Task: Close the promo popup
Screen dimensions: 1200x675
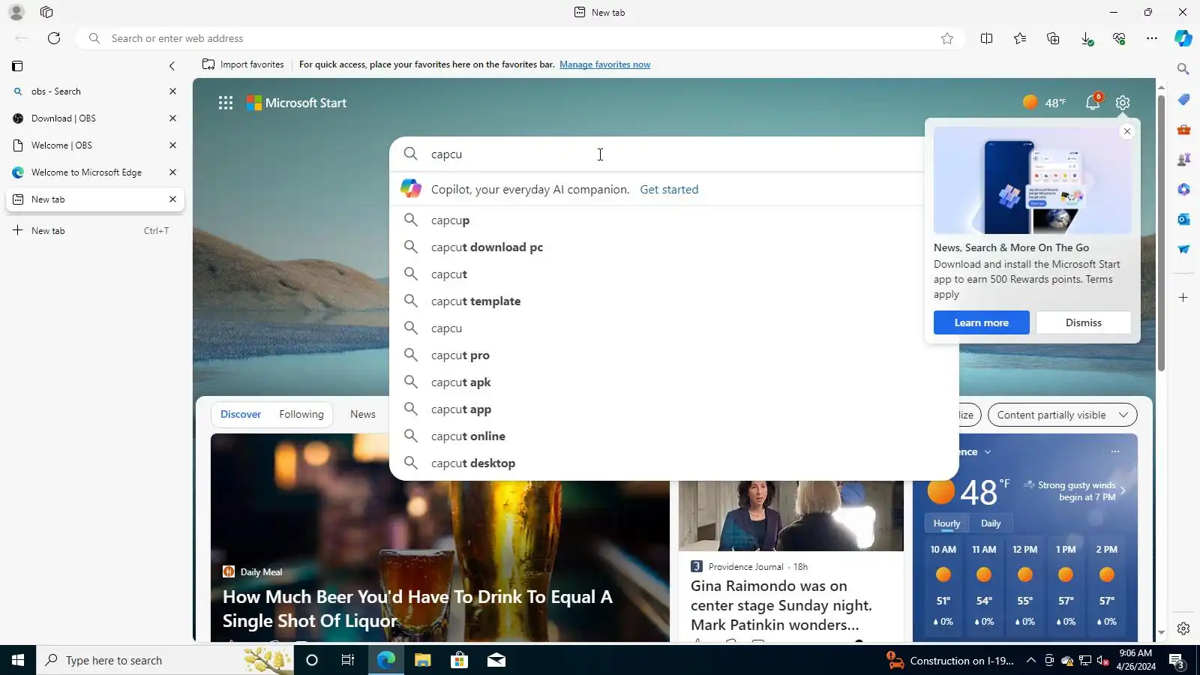Action: coord(1126,132)
